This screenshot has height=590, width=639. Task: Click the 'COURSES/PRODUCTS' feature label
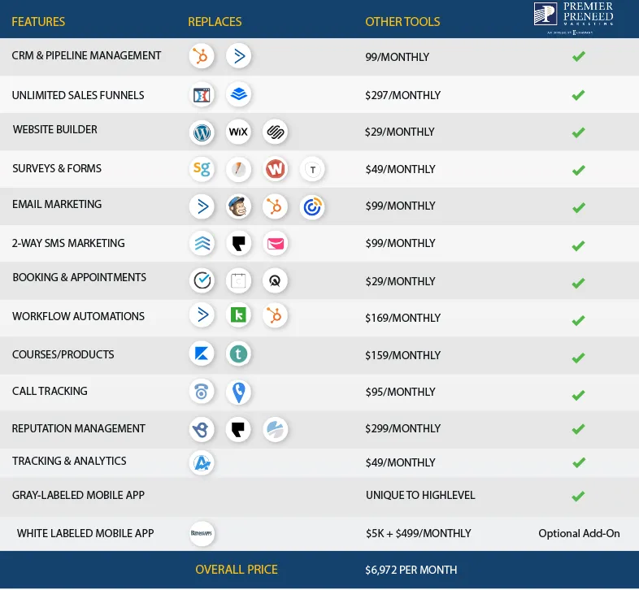point(63,354)
